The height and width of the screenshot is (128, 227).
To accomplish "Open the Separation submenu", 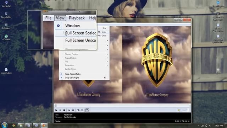I will click(84, 65).
